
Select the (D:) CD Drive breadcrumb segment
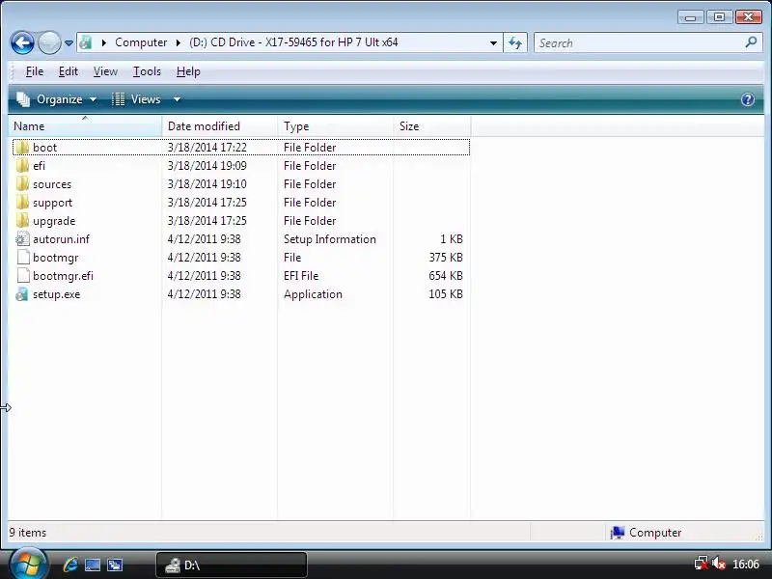(x=293, y=42)
